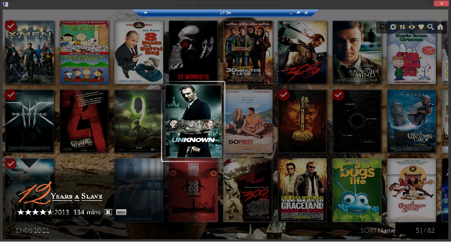
Task: Click the restore-down icon on the ATOM bar
Action: (x=299, y=13)
